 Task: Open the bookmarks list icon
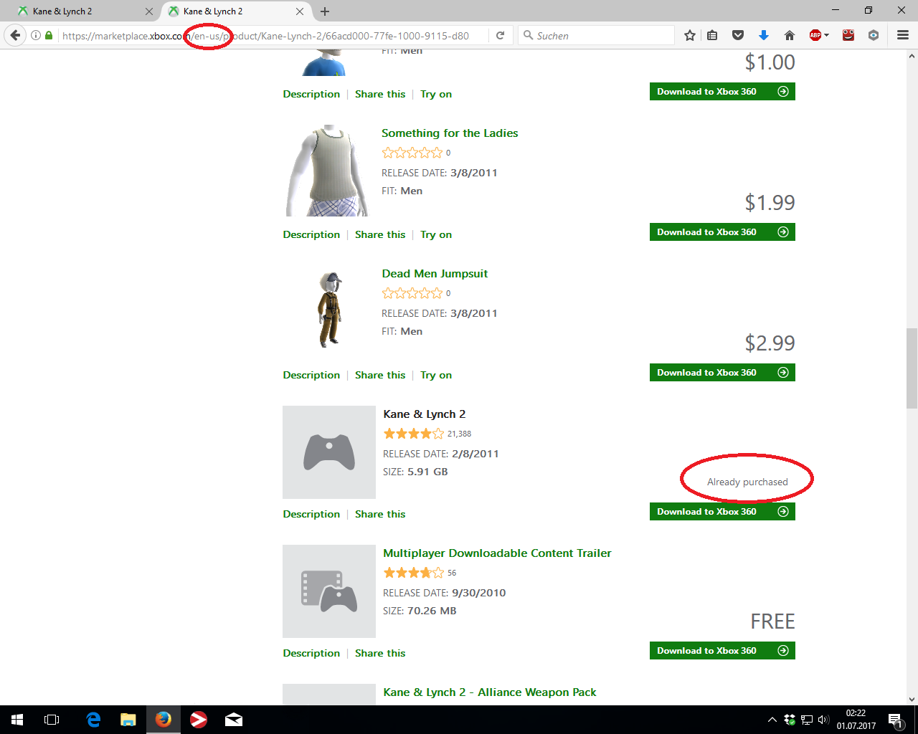(712, 35)
